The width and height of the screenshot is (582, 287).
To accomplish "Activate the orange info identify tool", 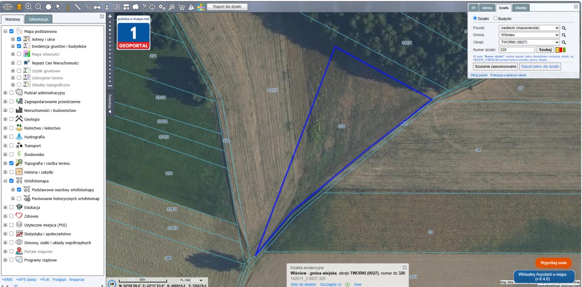I will click(x=68, y=7).
